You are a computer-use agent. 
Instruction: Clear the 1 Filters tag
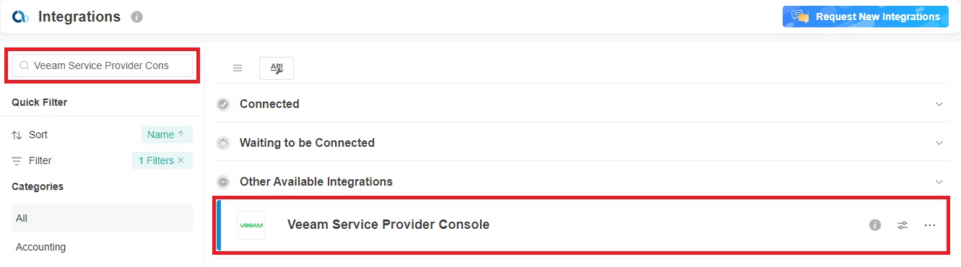pos(181,160)
